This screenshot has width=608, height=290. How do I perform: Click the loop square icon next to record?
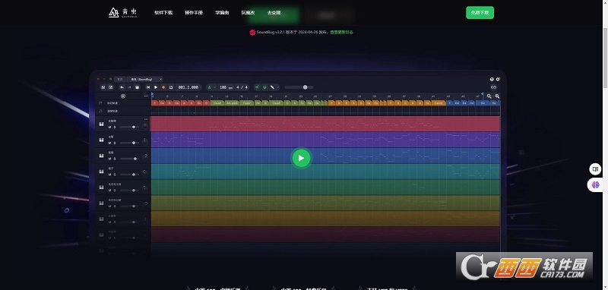pyautogui.click(x=171, y=87)
